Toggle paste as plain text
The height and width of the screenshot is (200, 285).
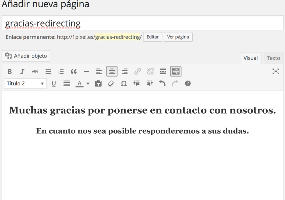pyautogui.click(x=98, y=84)
